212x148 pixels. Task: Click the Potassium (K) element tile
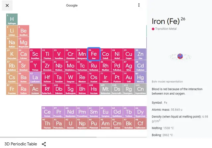pyautogui.click(x=12, y=54)
